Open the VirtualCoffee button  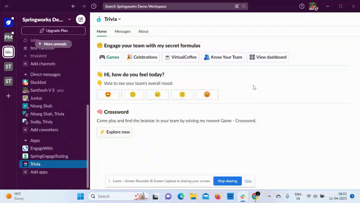coord(181,57)
